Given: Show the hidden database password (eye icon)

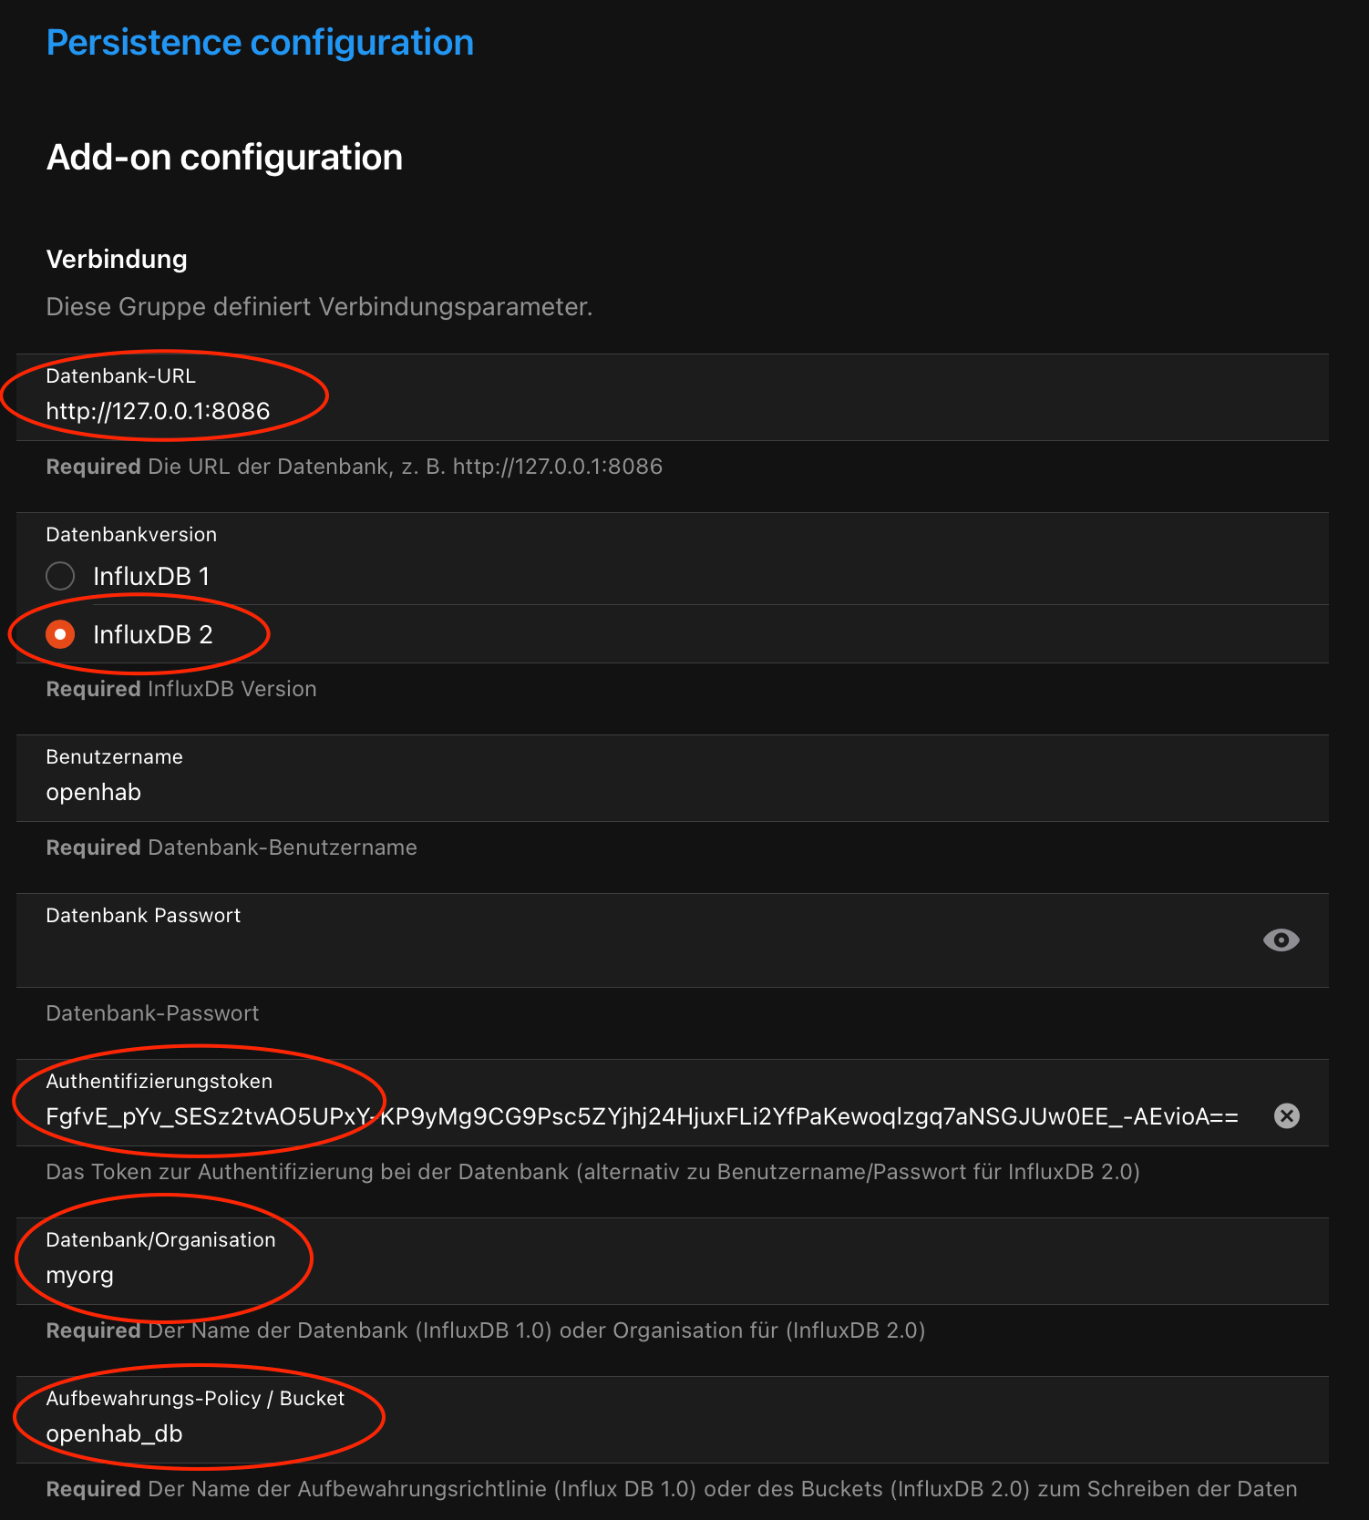Looking at the screenshot, I should 1281,940.
